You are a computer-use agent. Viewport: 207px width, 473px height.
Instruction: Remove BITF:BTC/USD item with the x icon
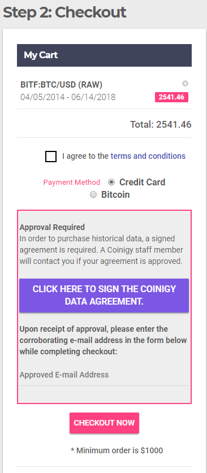point(186,84)
